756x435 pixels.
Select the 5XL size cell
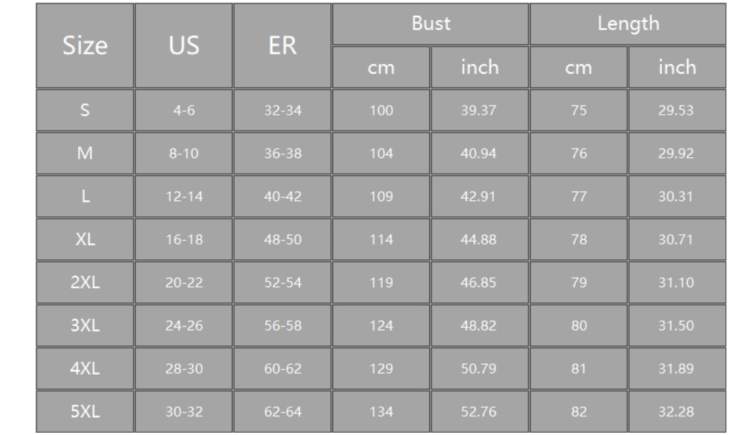click(x=85, y=412)
